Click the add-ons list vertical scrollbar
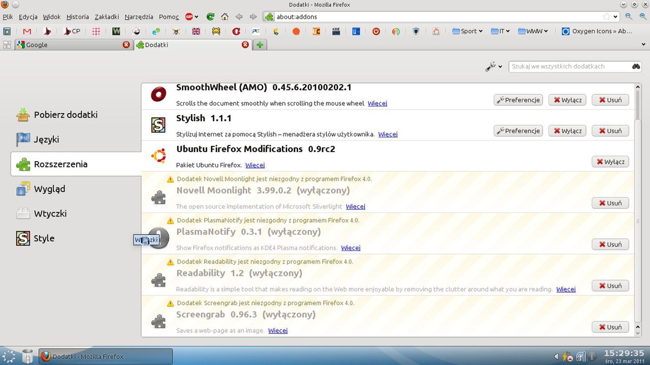650x365 pixels. (638, 210)
